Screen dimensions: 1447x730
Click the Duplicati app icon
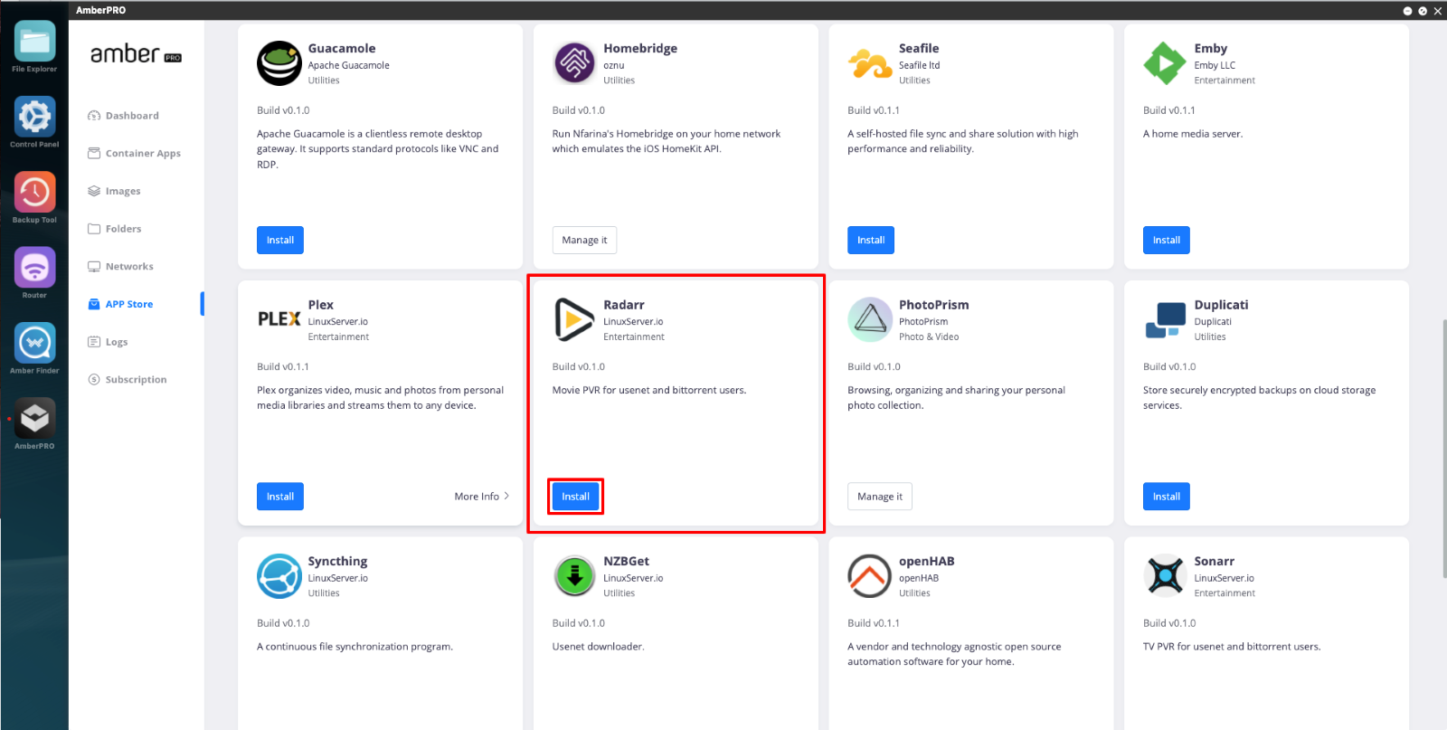(x=1165, y=319)
